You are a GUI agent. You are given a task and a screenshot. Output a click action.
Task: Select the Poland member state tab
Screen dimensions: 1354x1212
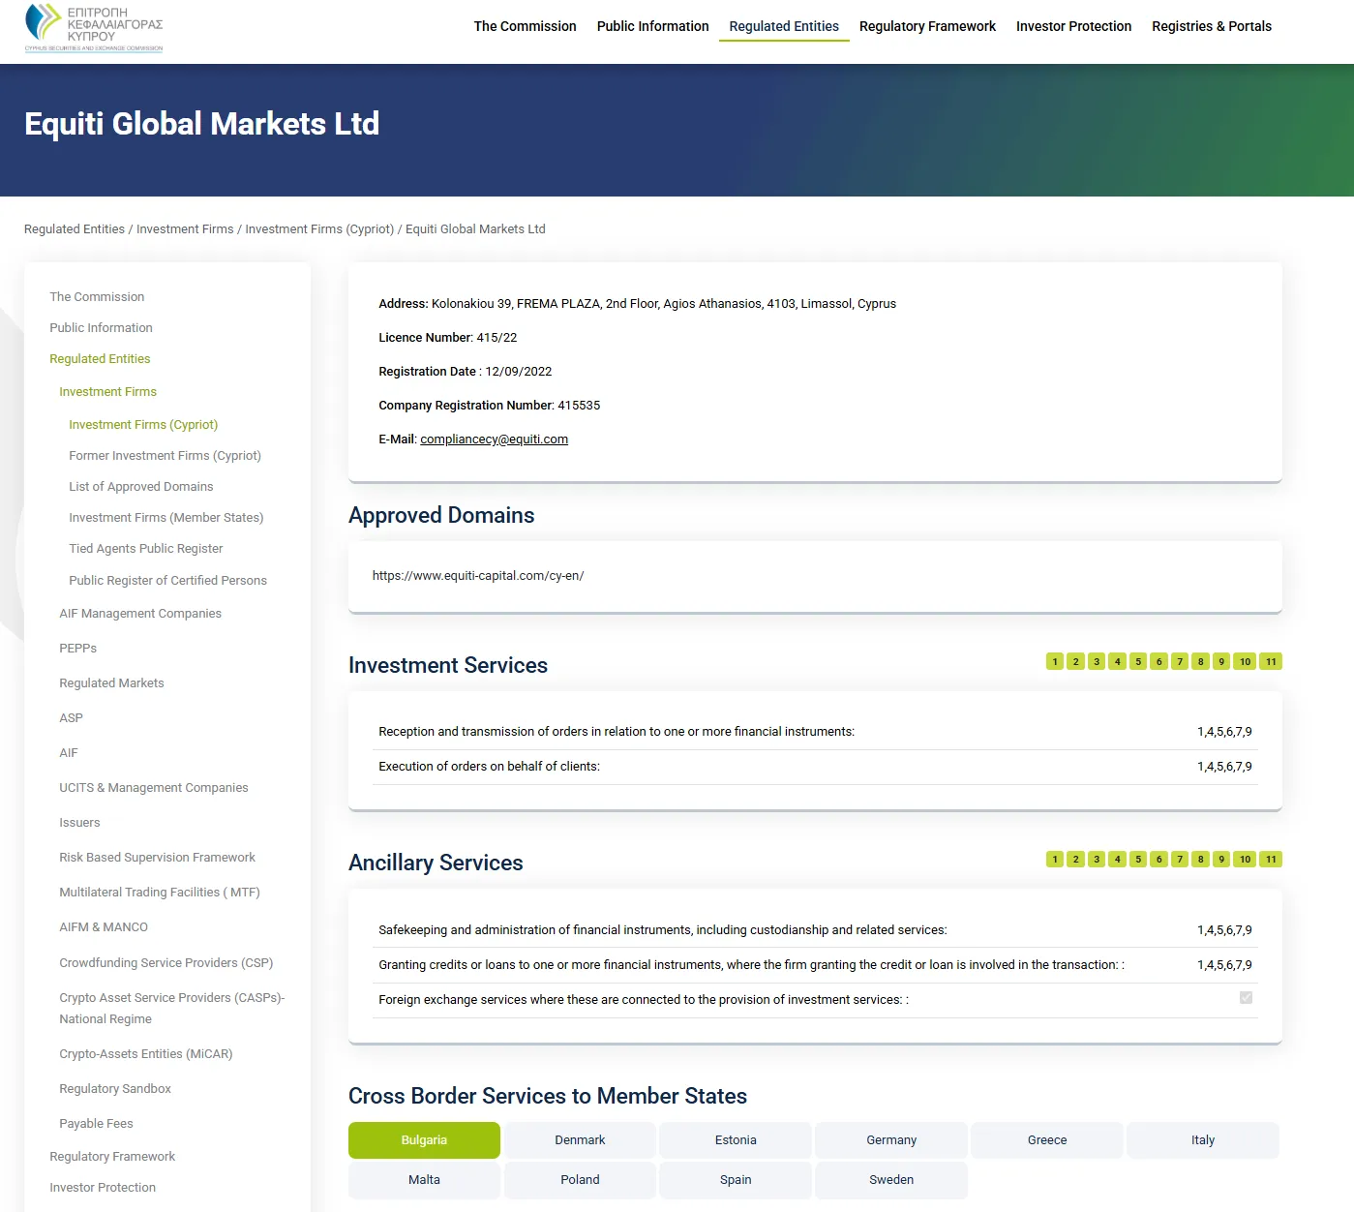coord(580,1180)
